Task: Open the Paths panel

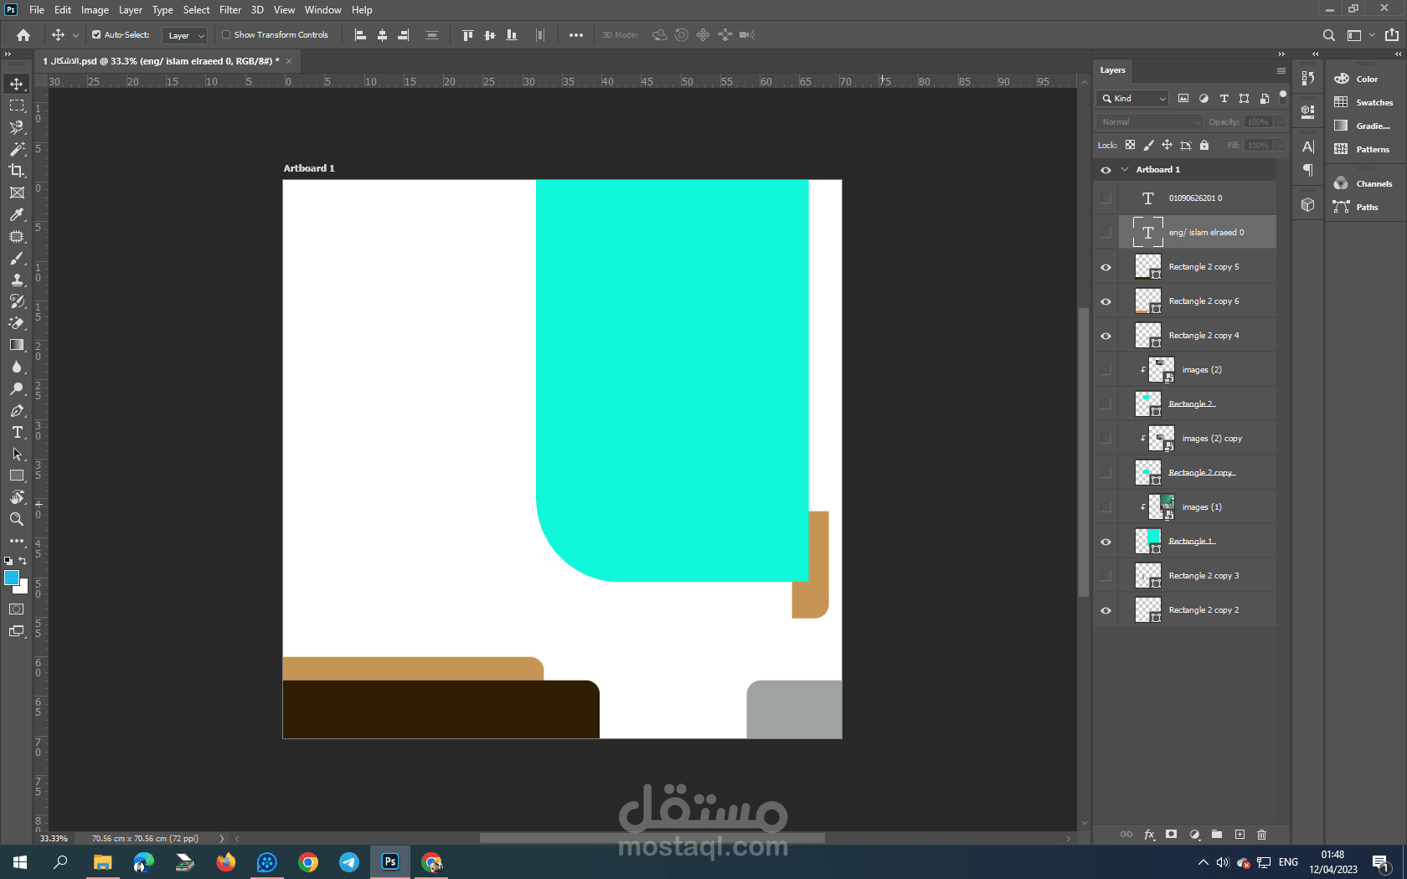Action: coord(1357,207)
